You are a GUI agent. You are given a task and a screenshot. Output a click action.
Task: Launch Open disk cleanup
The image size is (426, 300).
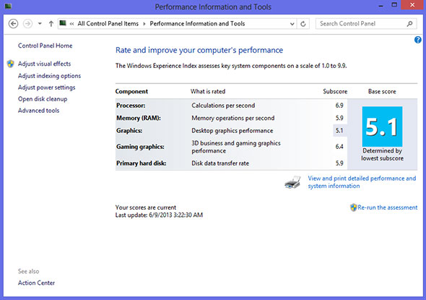click(43, 99)
